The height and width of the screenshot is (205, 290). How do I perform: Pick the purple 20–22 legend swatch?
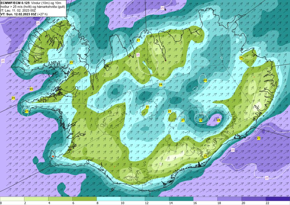pos(253,199)
